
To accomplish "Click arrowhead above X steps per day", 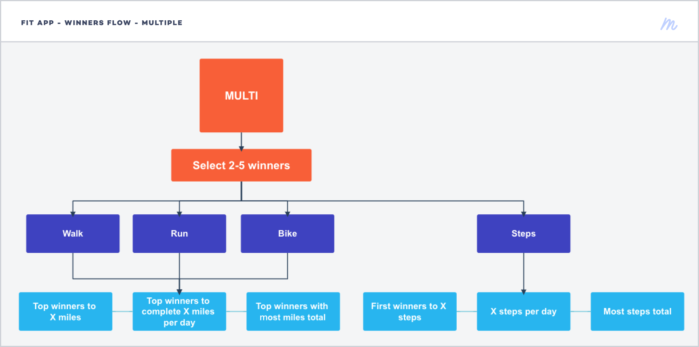I will (524, 292).
